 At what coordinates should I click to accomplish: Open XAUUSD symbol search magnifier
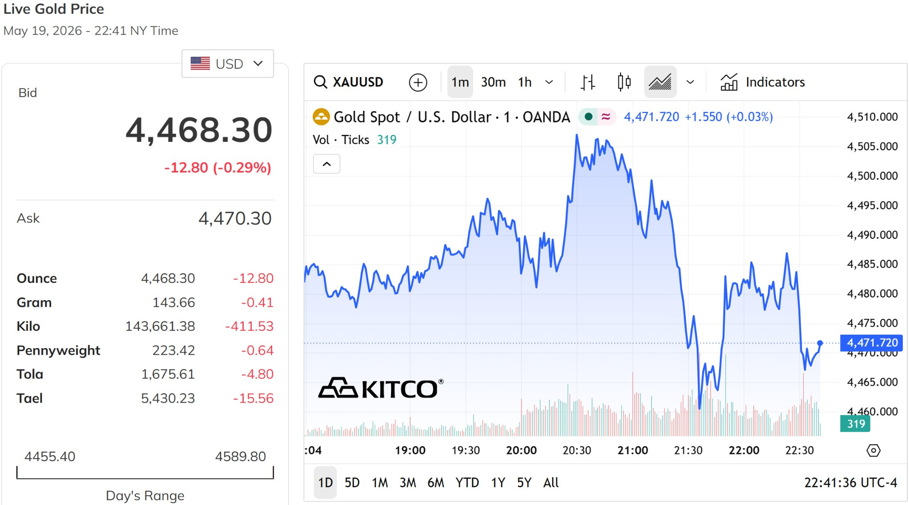320,82
